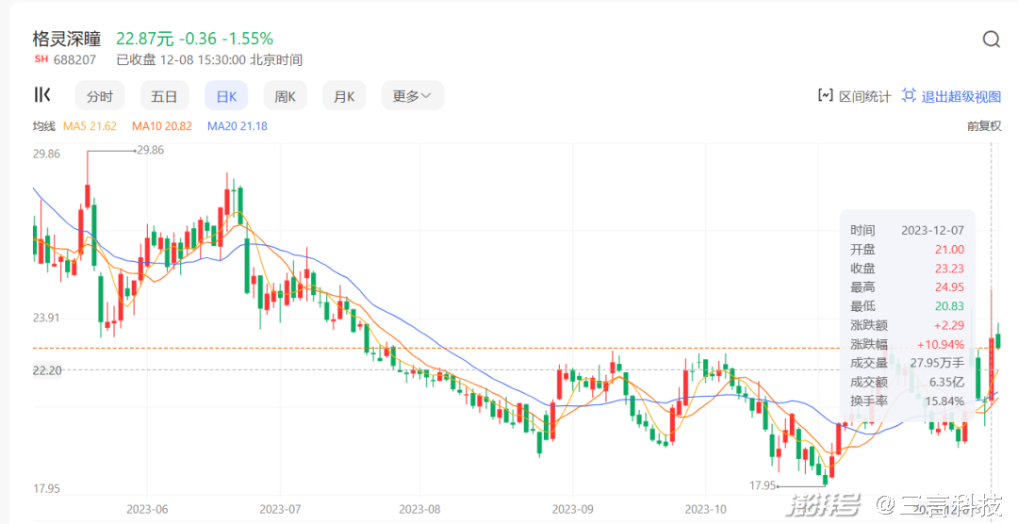The width and height of the screenshot is (1018, 524).
Task: Toggle the MA5 21.62 moving average line
Action: pos(90,125)
